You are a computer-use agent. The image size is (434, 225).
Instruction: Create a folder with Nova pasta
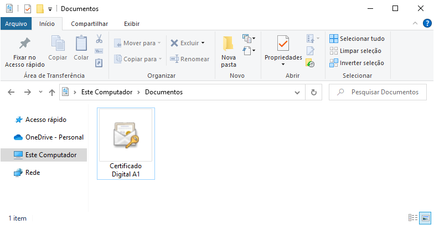click(228, 51)
